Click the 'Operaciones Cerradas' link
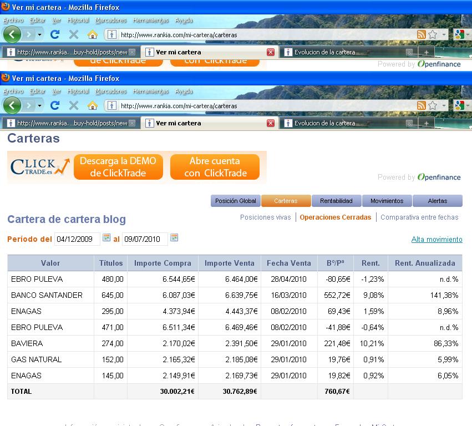The width and height of the screenshot is (472, 426). point(336,217)
